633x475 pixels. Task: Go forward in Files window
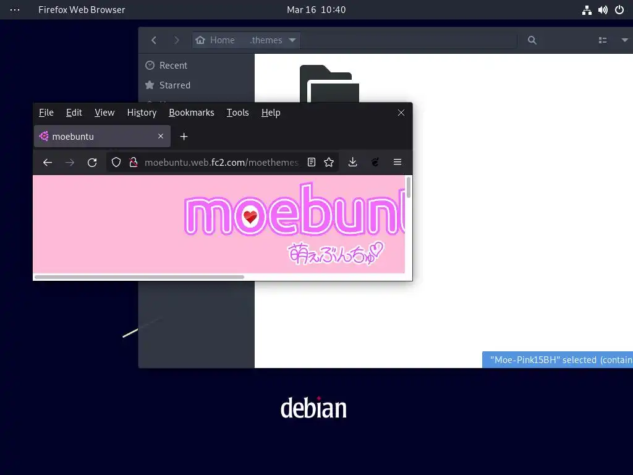tap(176, 40)
